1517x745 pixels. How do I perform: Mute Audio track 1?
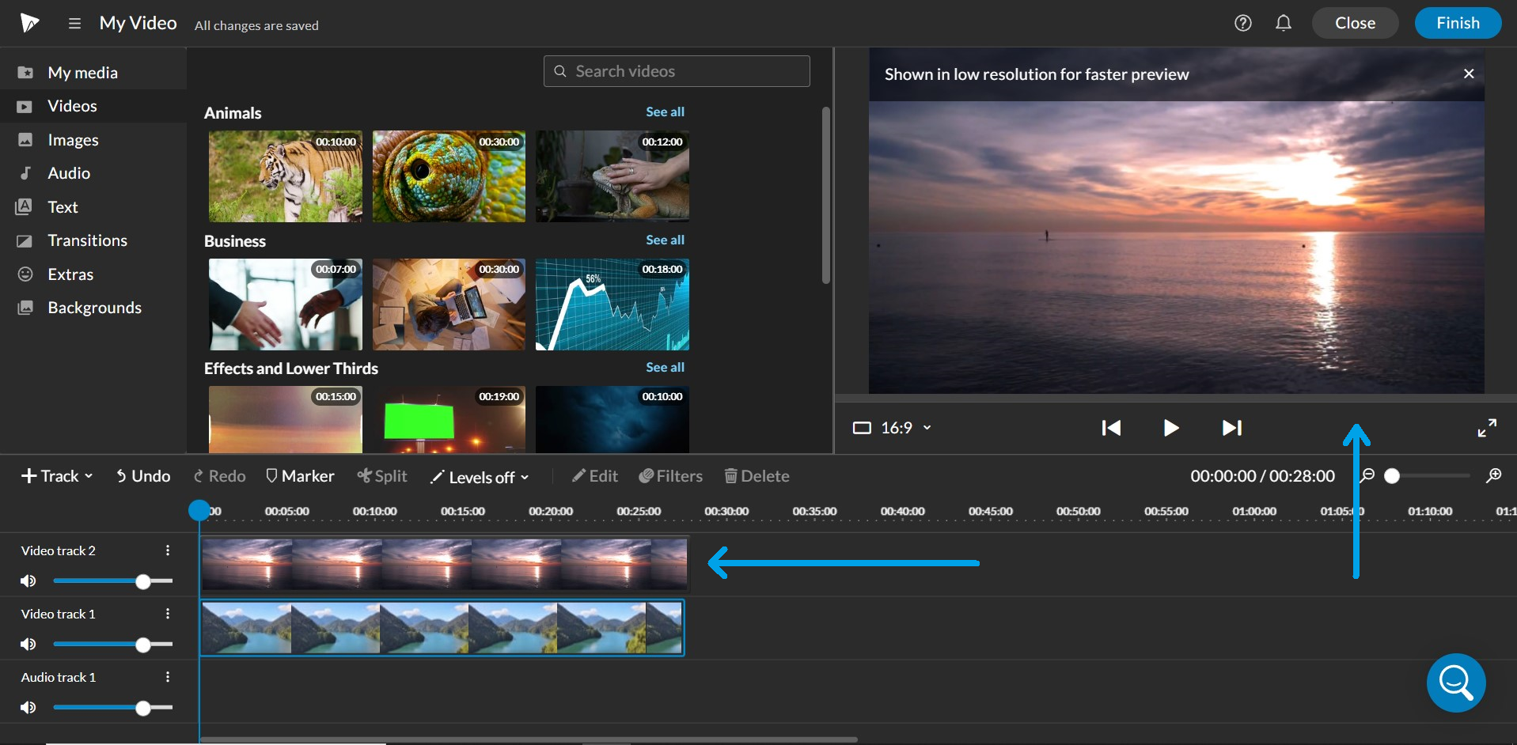[x=29, y=707]
